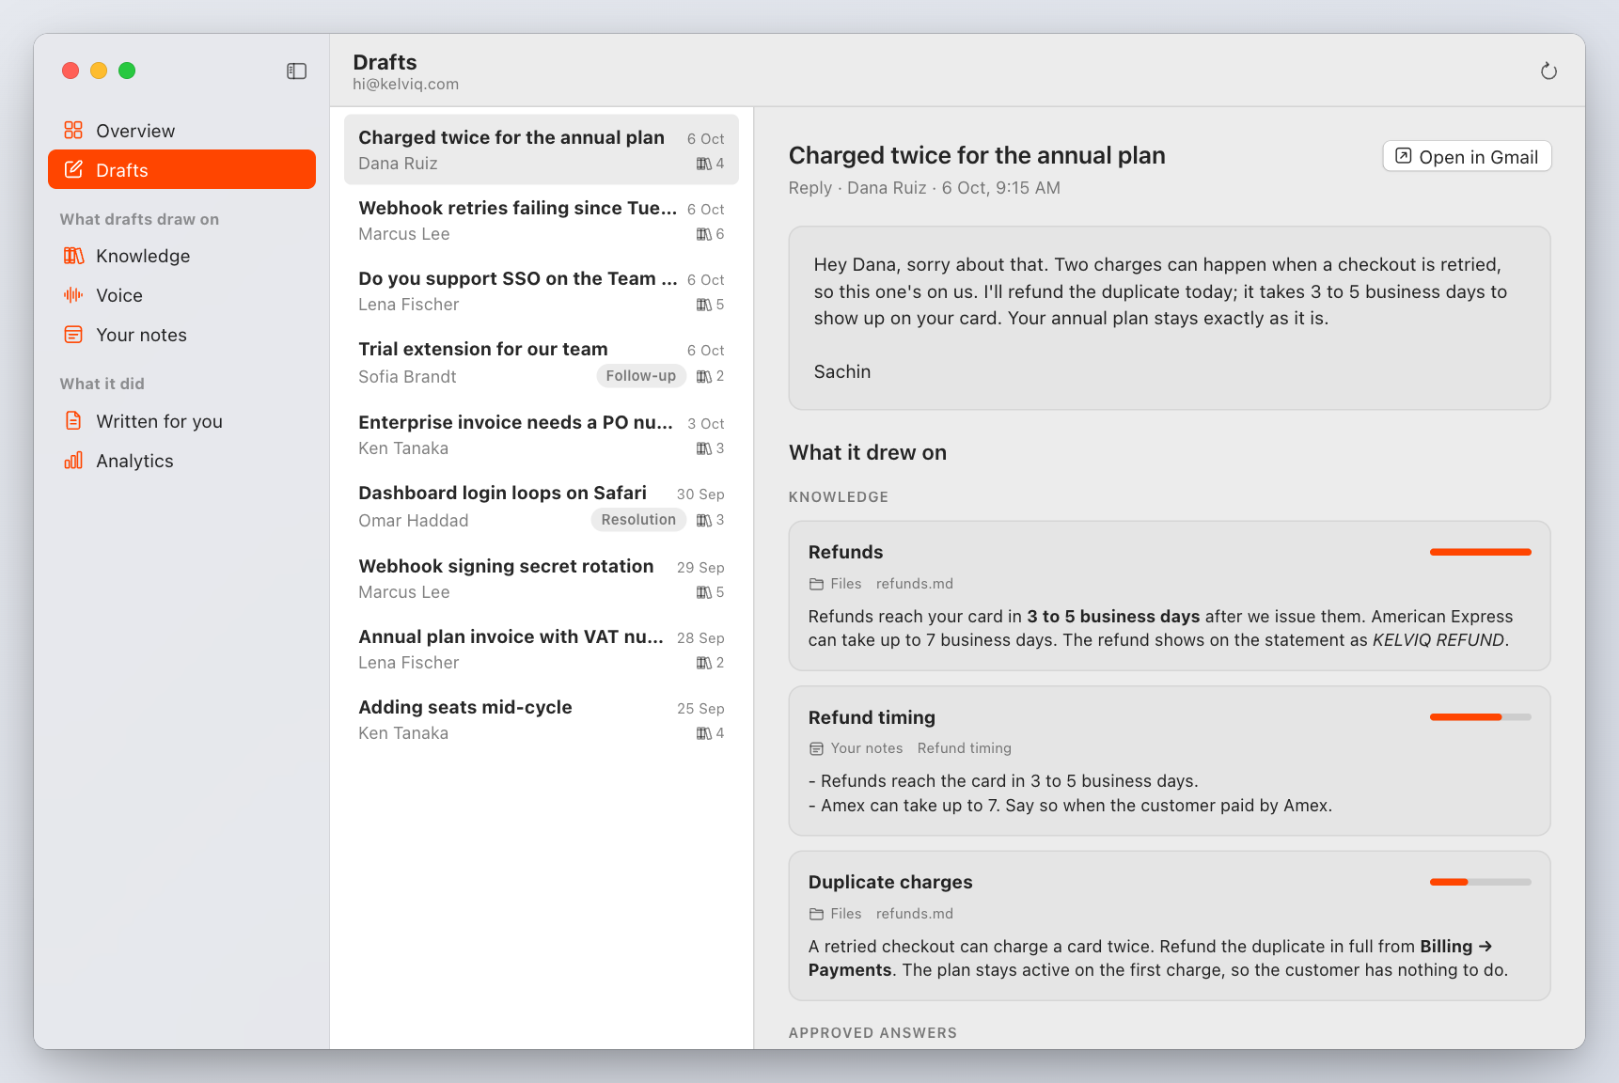This screenshot has height=1083, width=1619.
Task: Click the Refunds relevance bar
Action: [1480, 552]
